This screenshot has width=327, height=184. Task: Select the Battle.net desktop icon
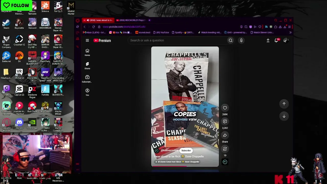6,57
